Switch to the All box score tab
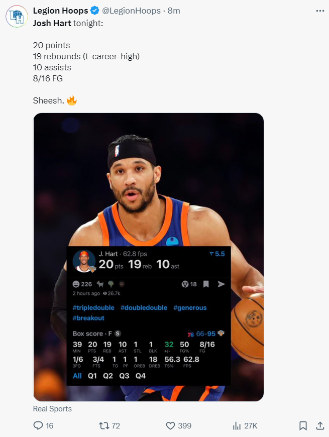 [77, 376]
